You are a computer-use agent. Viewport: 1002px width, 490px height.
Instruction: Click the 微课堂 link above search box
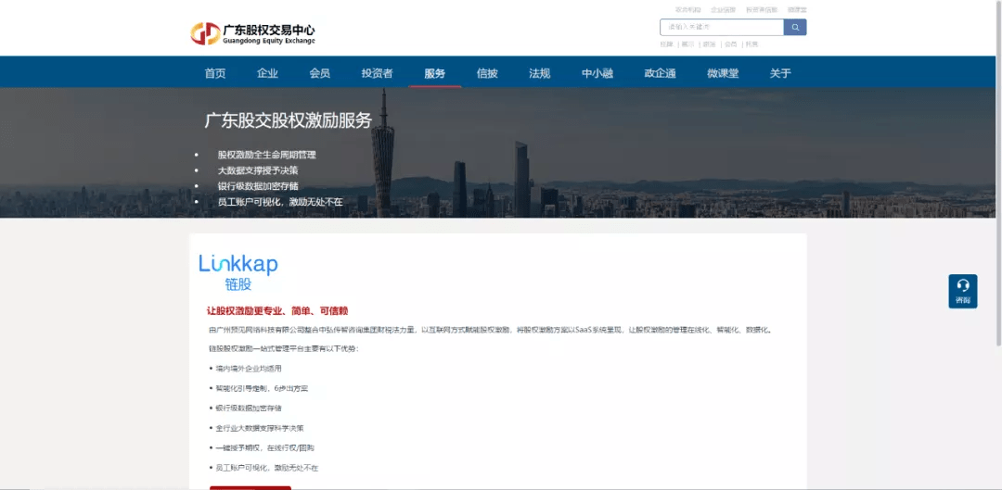(797, 9)
